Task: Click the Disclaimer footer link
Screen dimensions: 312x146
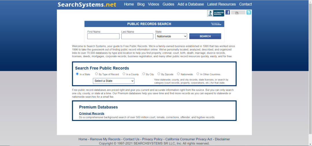Action: 222,139
